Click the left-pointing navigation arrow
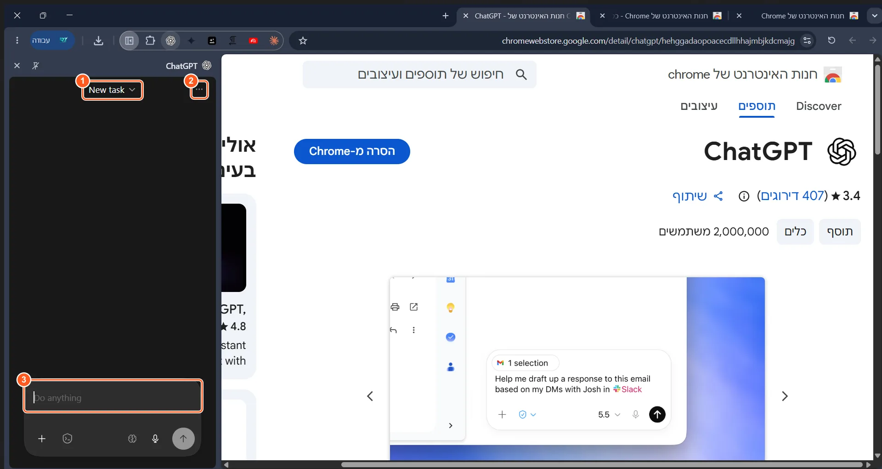Screen dimensions: 882x469 tap(853, 40)
